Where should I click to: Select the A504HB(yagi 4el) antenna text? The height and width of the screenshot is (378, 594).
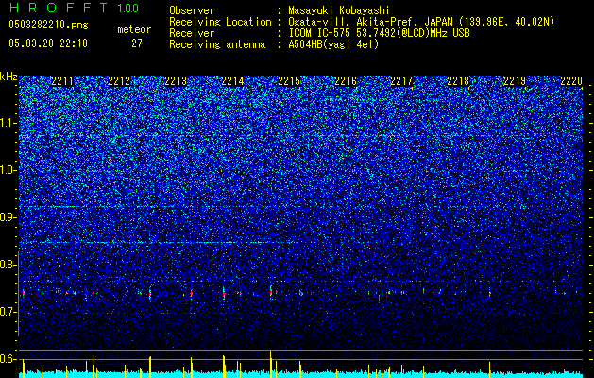coord(333,44)
